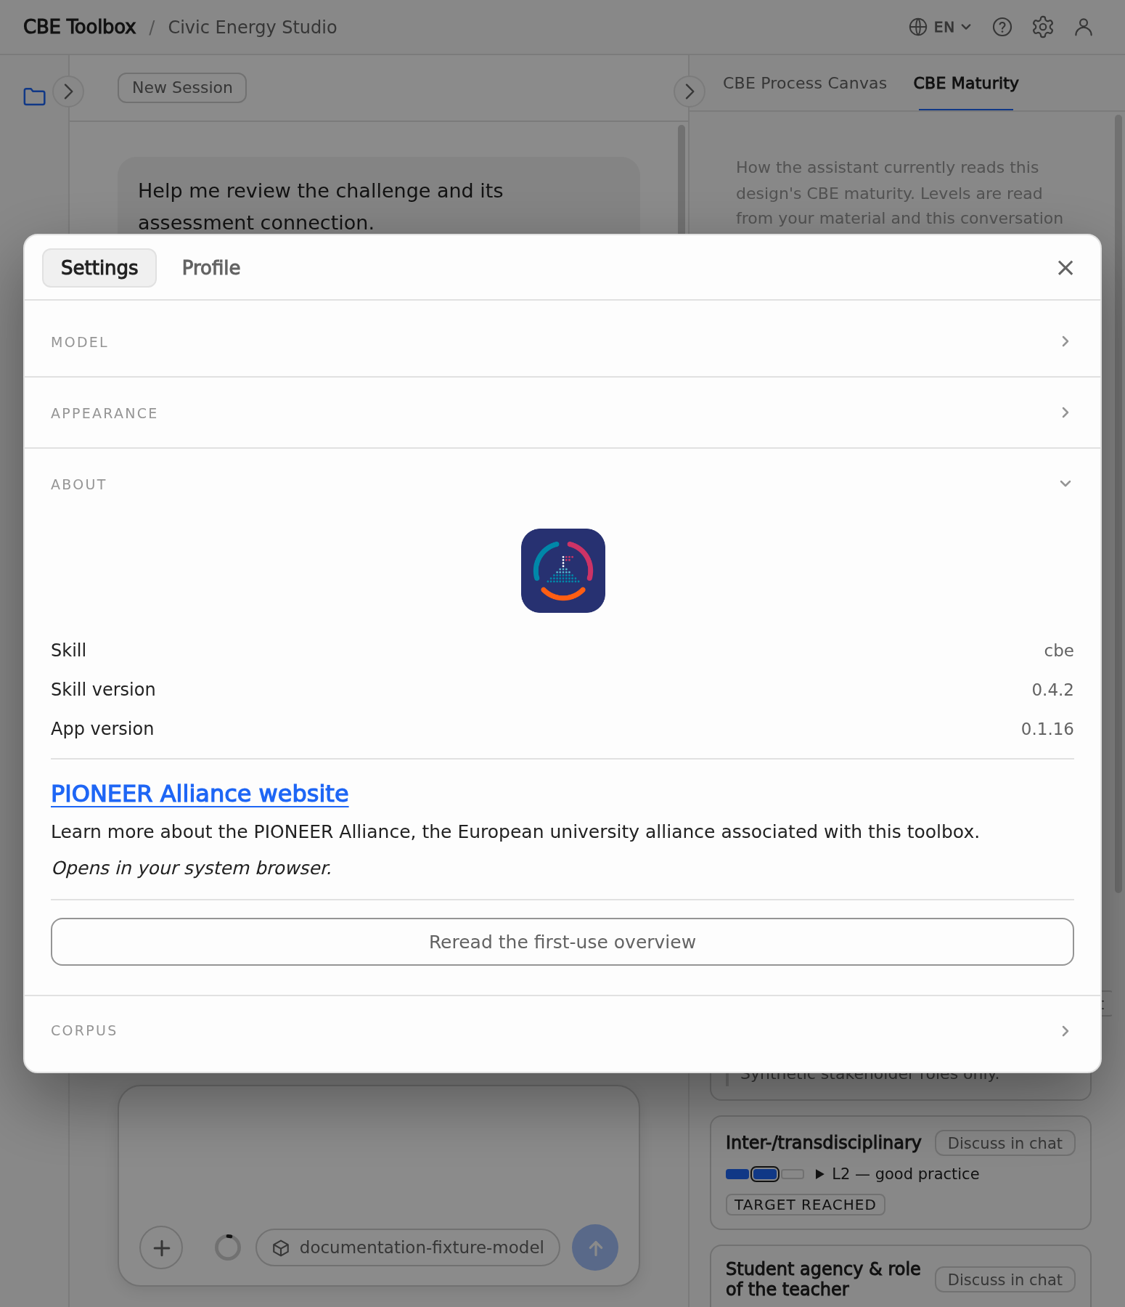1125x1307 pixels.
Task: Open the user account icon
Action: click(1084, 27)
